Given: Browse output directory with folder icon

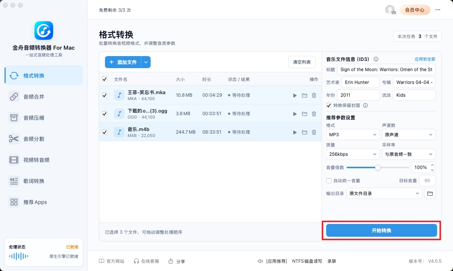Looking at the screenshot, I should coord(430,193).
